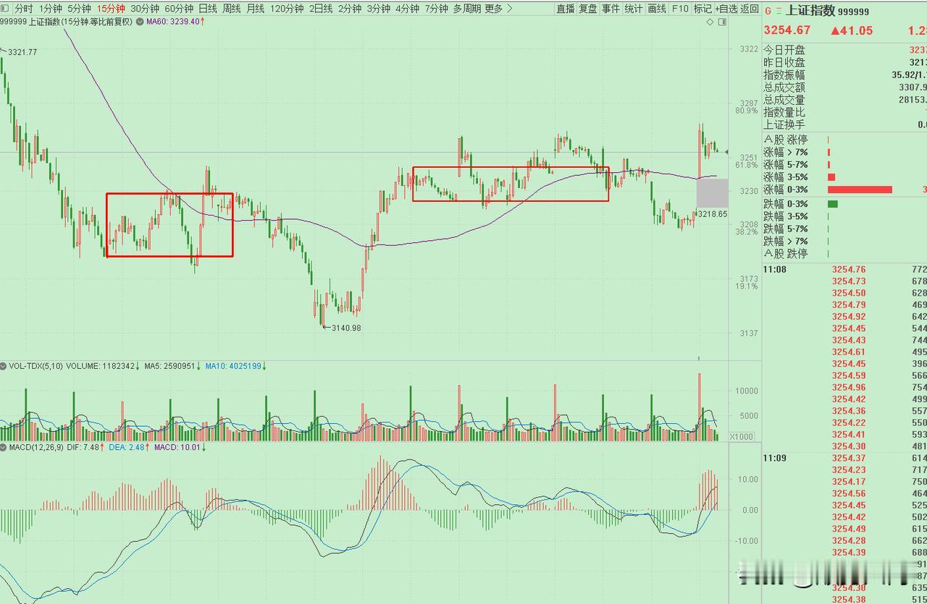927x604 pixels.
Task: Click the 3218.65 price label on chart
Action: pyautogui.click(x=712, y=214)
